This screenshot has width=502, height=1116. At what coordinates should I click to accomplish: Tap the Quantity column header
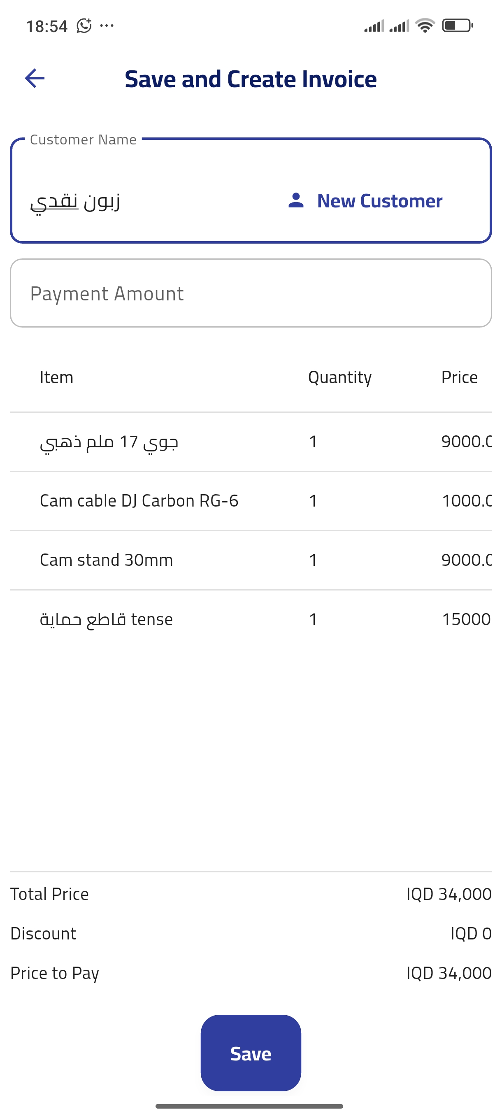click(339, 377)
